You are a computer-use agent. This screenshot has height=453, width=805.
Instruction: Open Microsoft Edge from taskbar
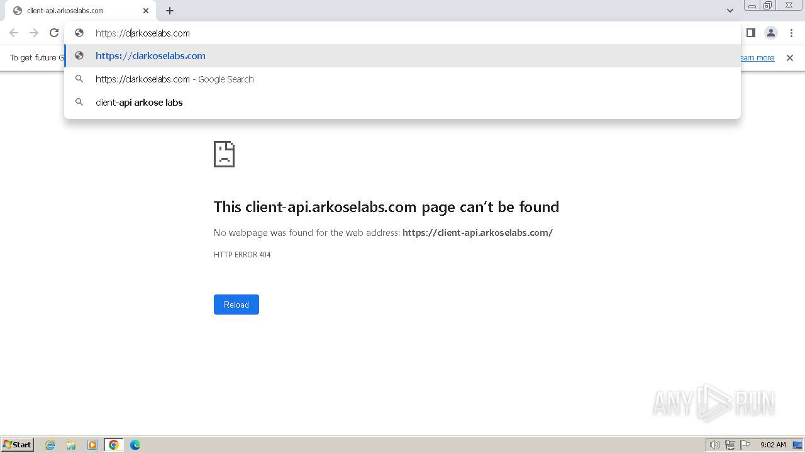tap(135, 445)
